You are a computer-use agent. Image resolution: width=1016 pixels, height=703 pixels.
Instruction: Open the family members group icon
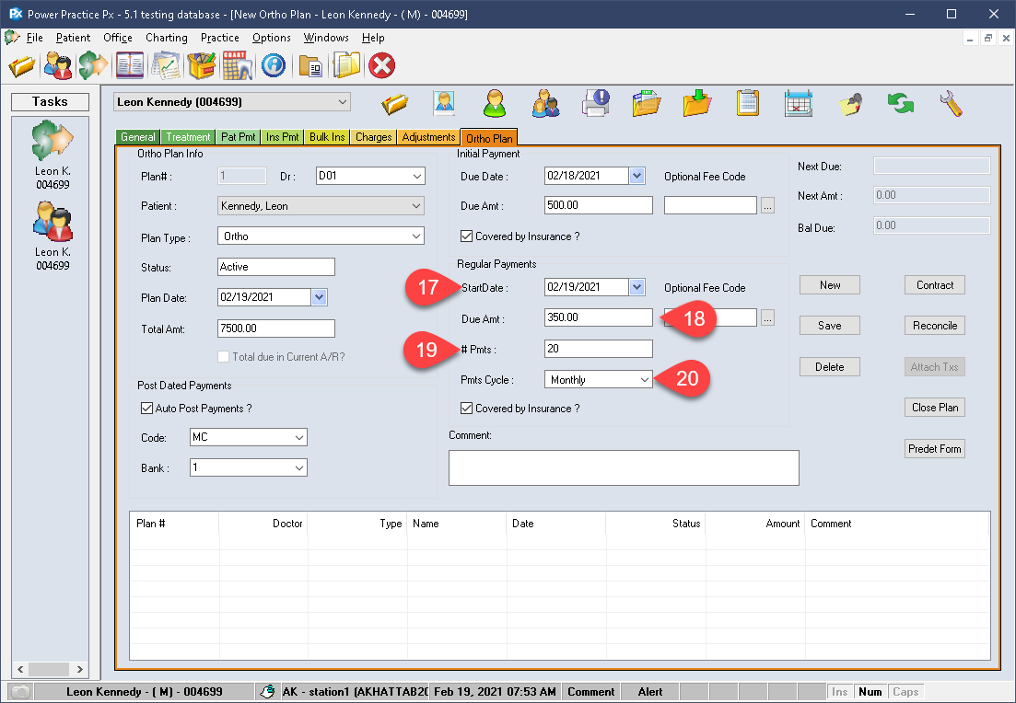pyautogui.click(x=545, y=104)
